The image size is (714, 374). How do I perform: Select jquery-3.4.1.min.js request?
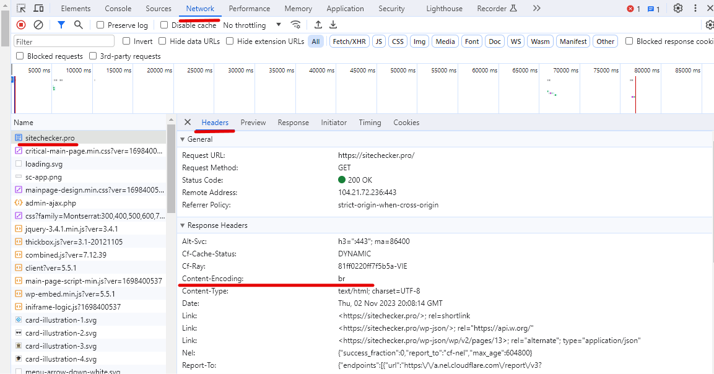pos(89,228)
